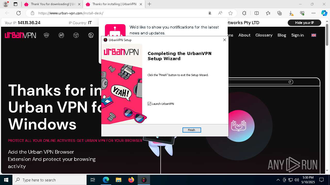Open the About page link

click(x=244, y=35)
